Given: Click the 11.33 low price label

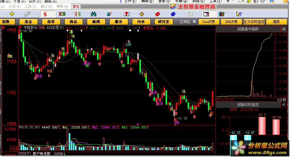Looking at the screenshot, I should pos(183,118).
